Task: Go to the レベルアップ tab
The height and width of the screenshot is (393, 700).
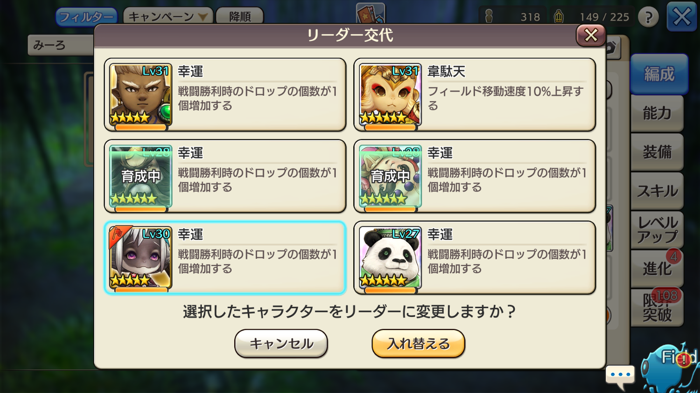Action: (657, 230)
